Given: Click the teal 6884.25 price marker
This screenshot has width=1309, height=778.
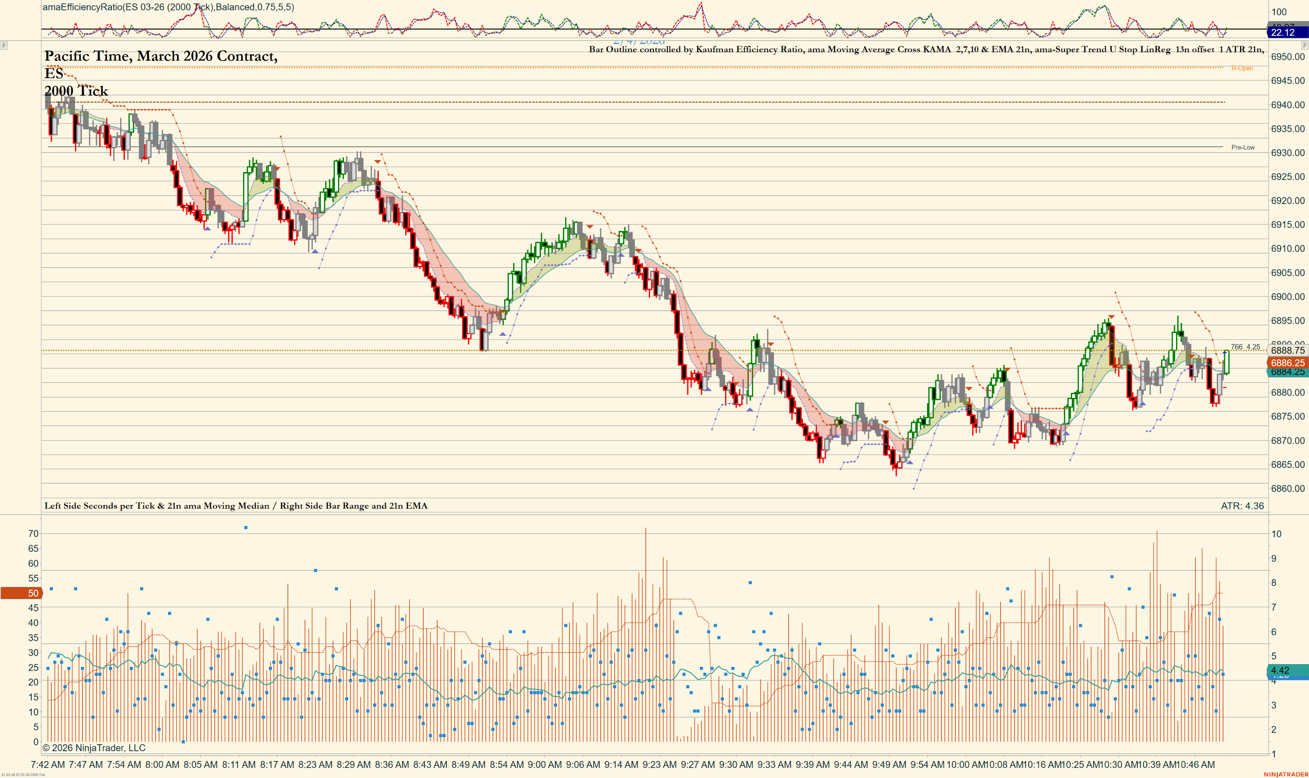Looking at the screenshot, I should (x=1288, y=372).
